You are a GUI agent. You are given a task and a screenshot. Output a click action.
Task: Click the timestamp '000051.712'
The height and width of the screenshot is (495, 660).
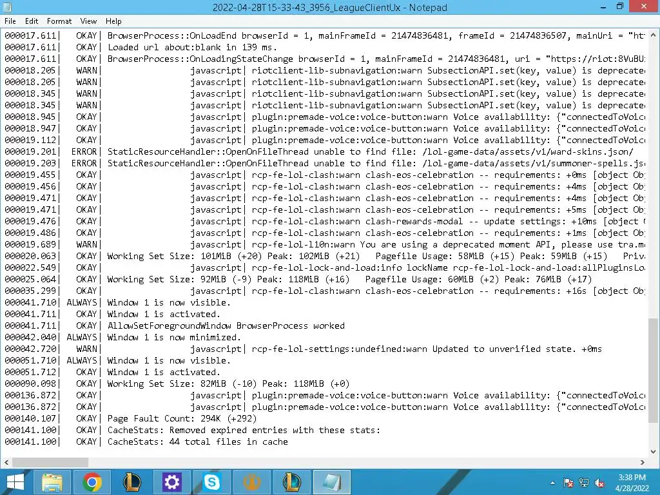(x=30, y=372)
